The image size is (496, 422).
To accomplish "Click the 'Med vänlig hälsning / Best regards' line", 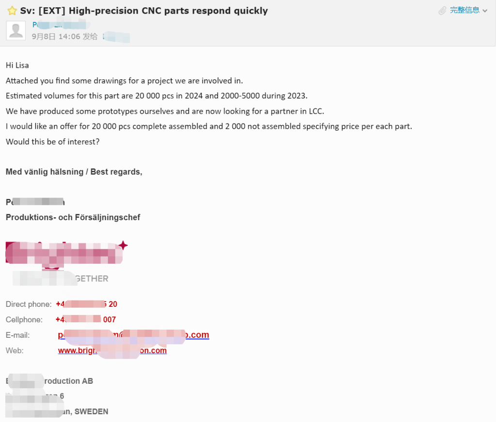I will click(x=74, y=172).
